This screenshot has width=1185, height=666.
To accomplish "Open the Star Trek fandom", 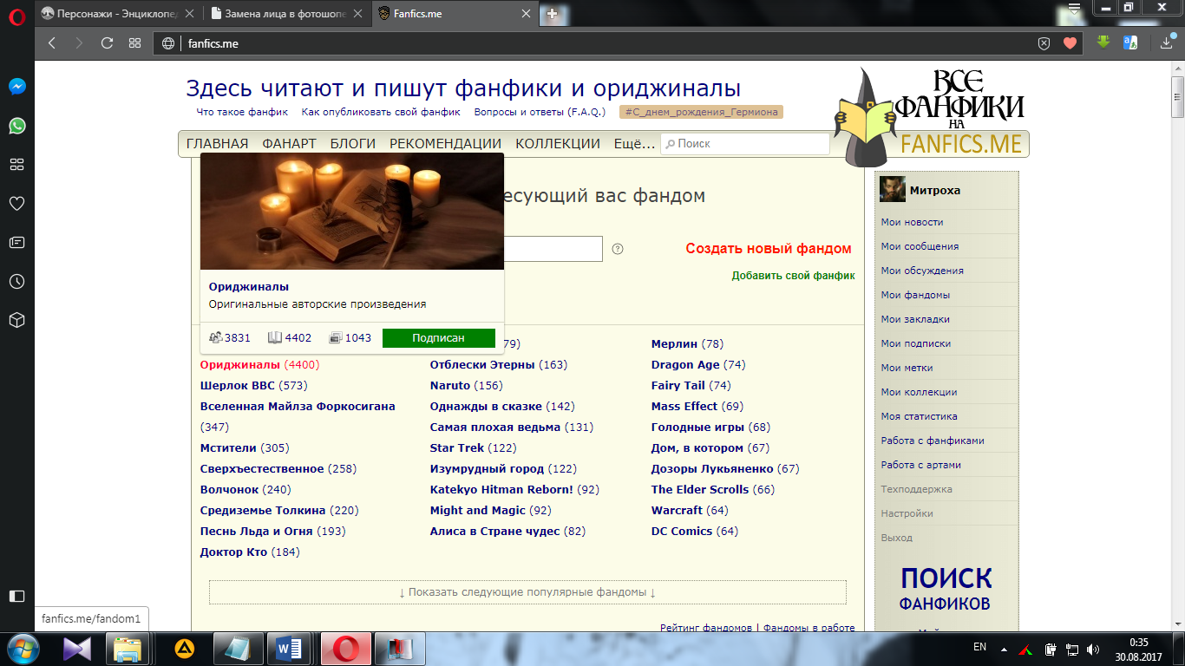I will point(457,448).
